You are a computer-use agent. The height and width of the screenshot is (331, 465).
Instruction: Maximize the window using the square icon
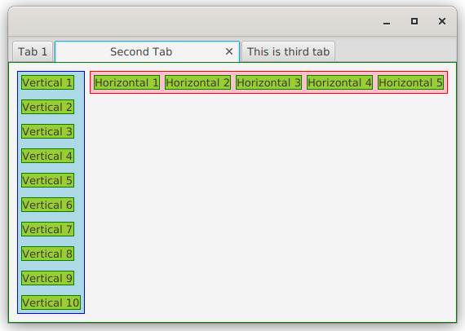point(414,21)
